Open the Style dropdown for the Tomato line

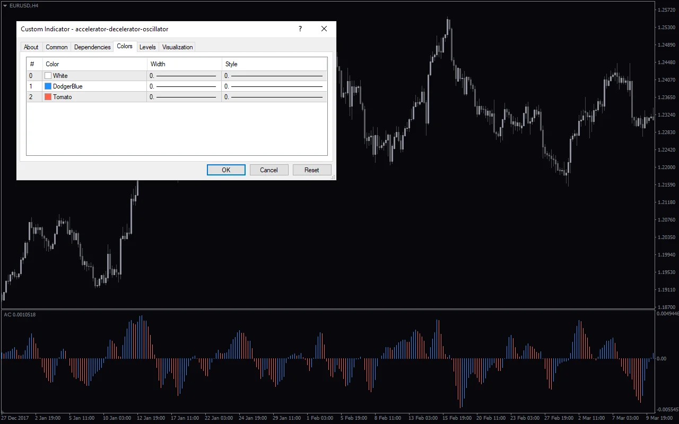(x=273, y=96)
